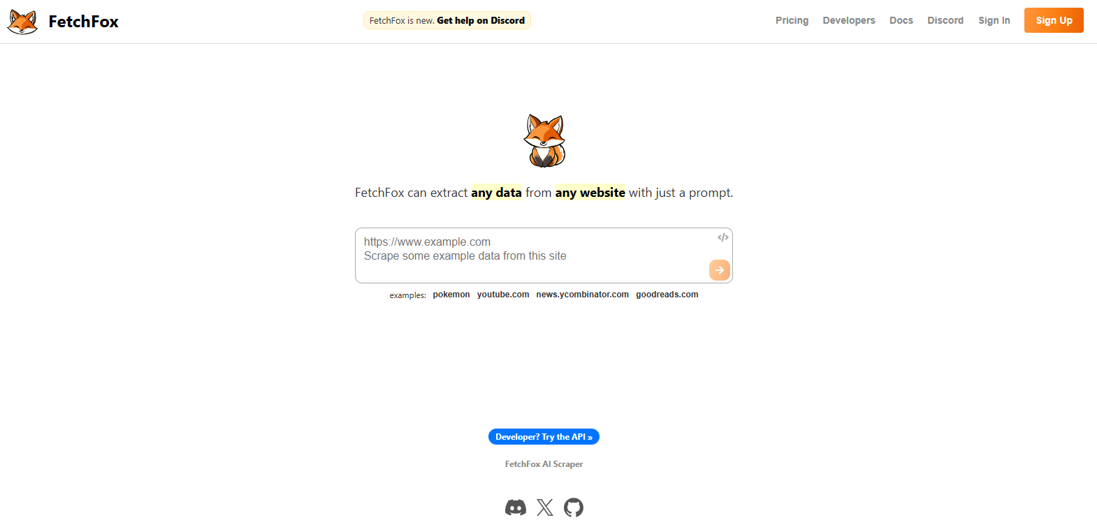Select the pokemon example
Viewport: 1097px width, 527px height.
pos(451,295)
